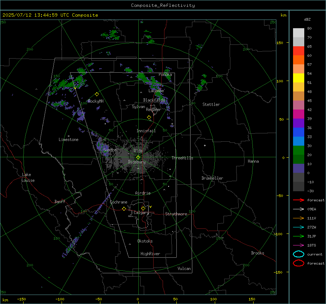The image size is (326, 304).
Task: Click the Strathmore town label
Action: coord(176,214)
